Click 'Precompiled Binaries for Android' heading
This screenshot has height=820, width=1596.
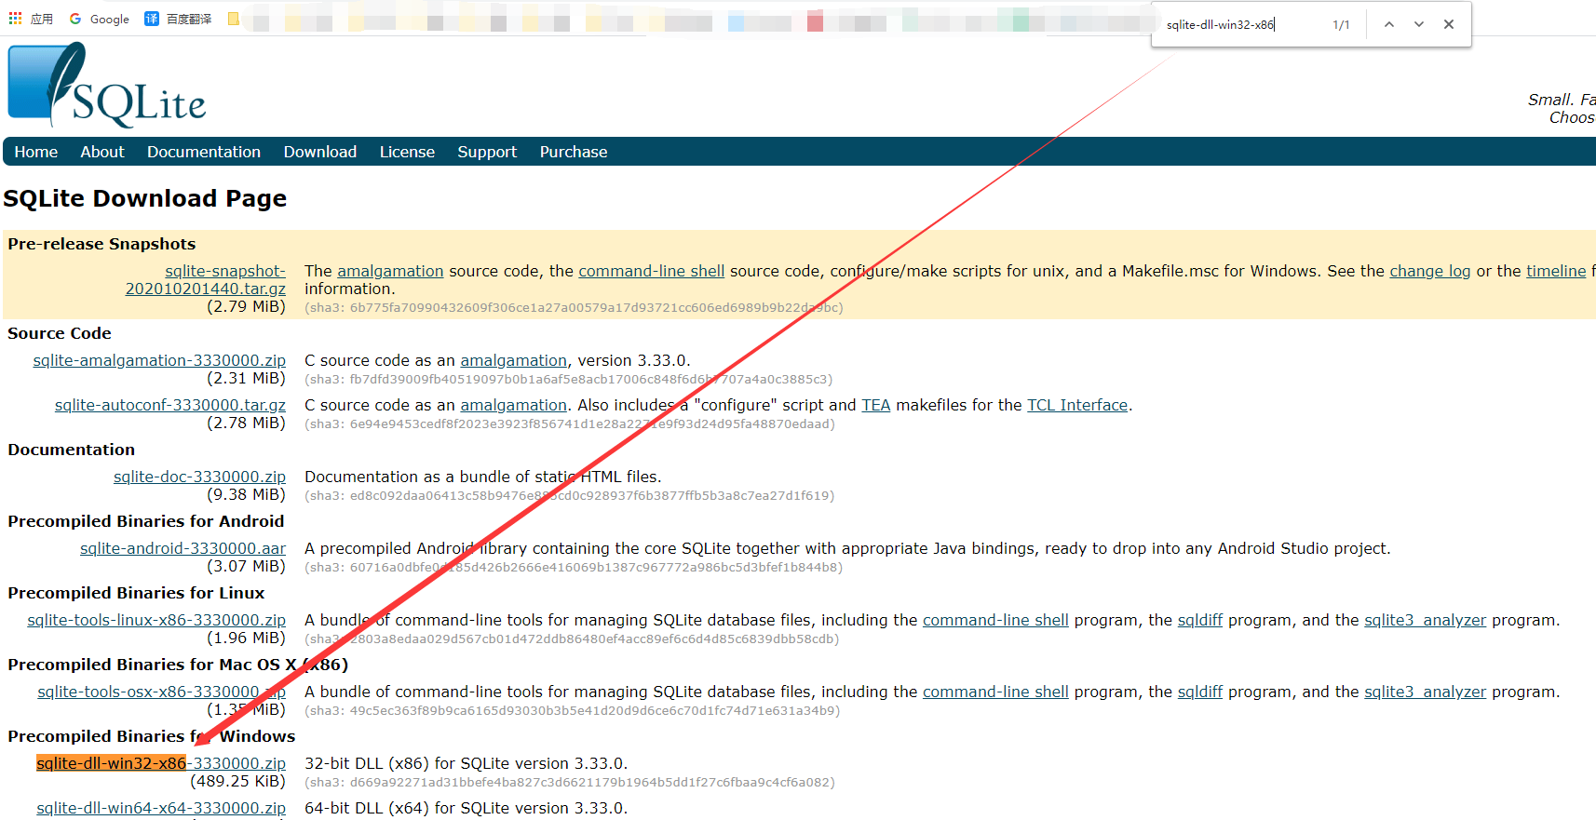pos(146,521)
